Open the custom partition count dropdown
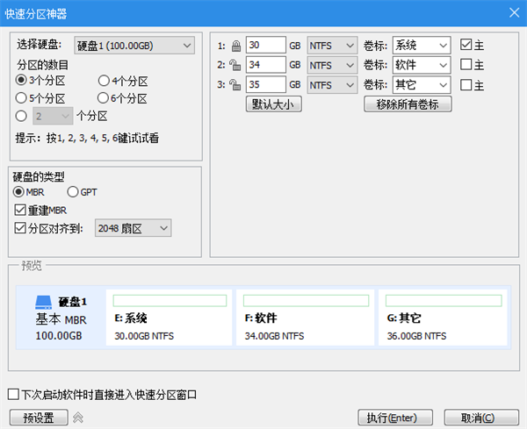The image size is (527, 429). [53, 116]
